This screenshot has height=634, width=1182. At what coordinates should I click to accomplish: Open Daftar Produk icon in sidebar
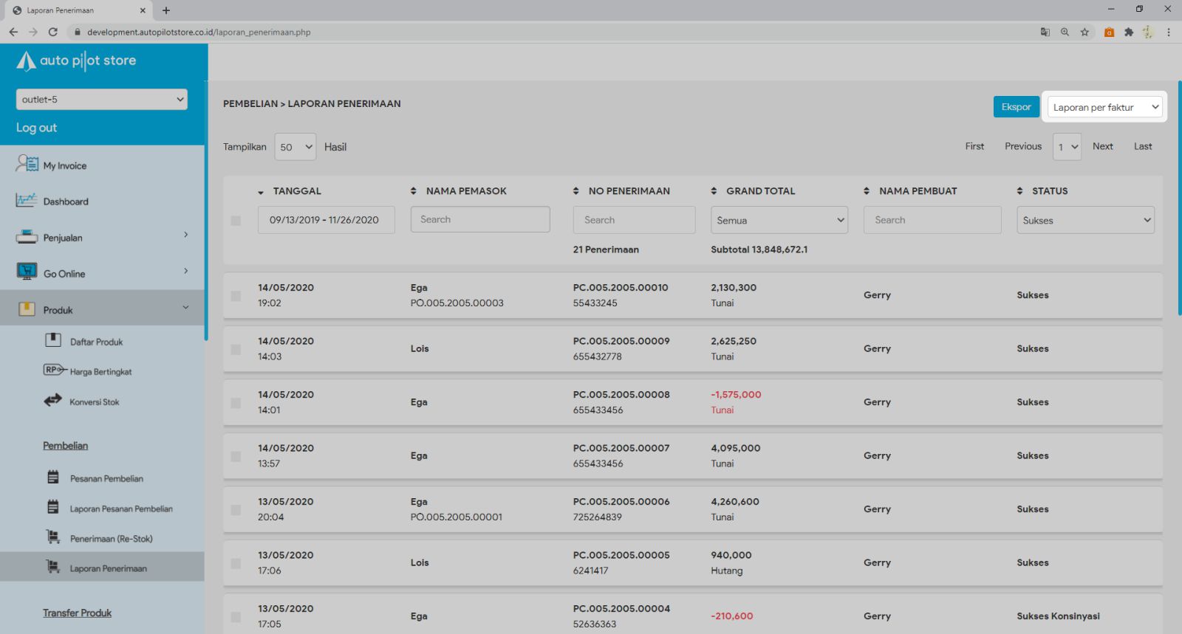53,340
